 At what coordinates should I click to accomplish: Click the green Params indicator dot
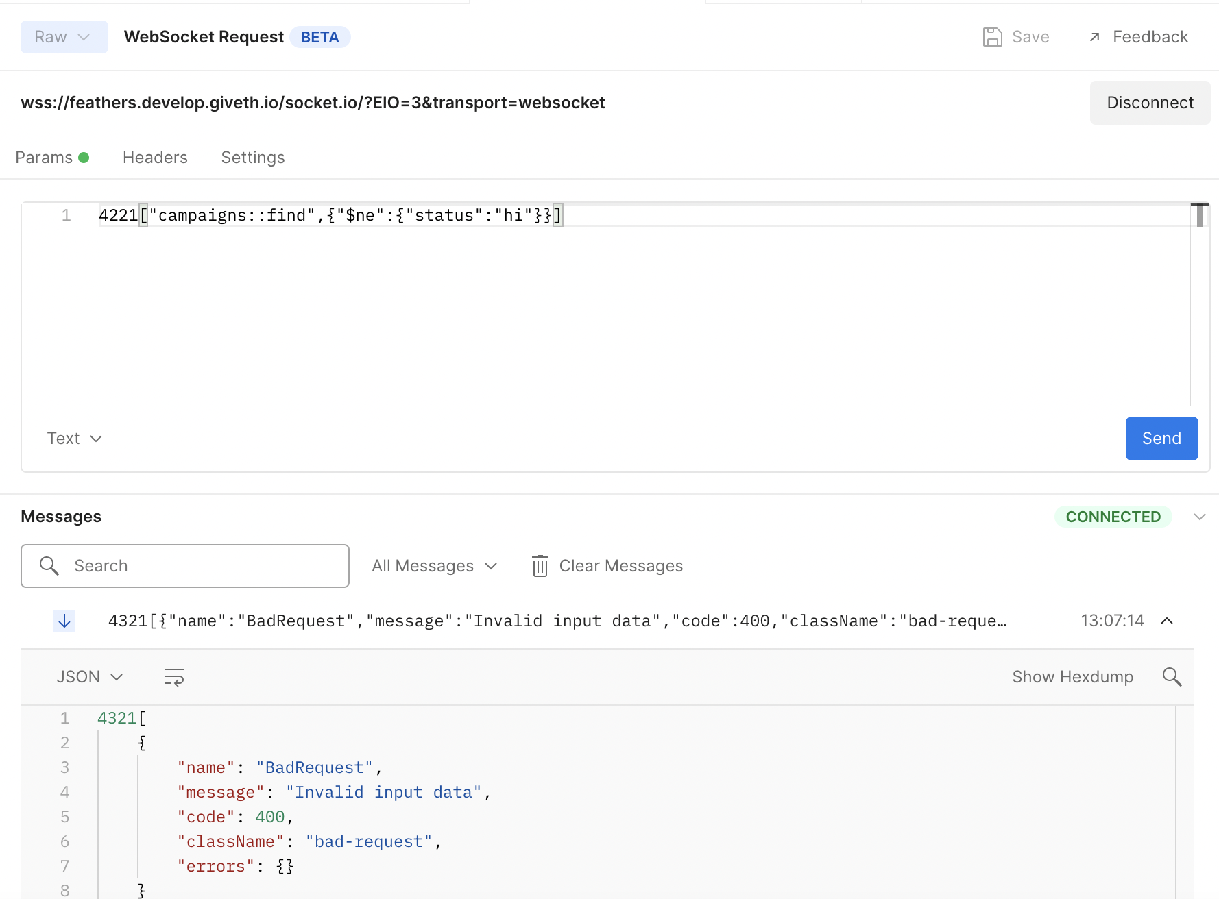click(84, 158)
